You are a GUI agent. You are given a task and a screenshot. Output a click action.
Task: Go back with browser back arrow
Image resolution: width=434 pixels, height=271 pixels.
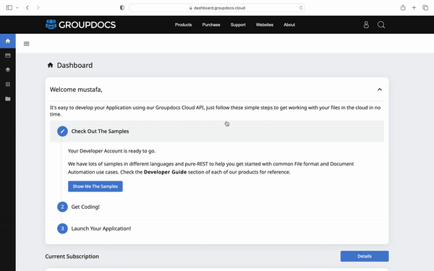[27, 8]
